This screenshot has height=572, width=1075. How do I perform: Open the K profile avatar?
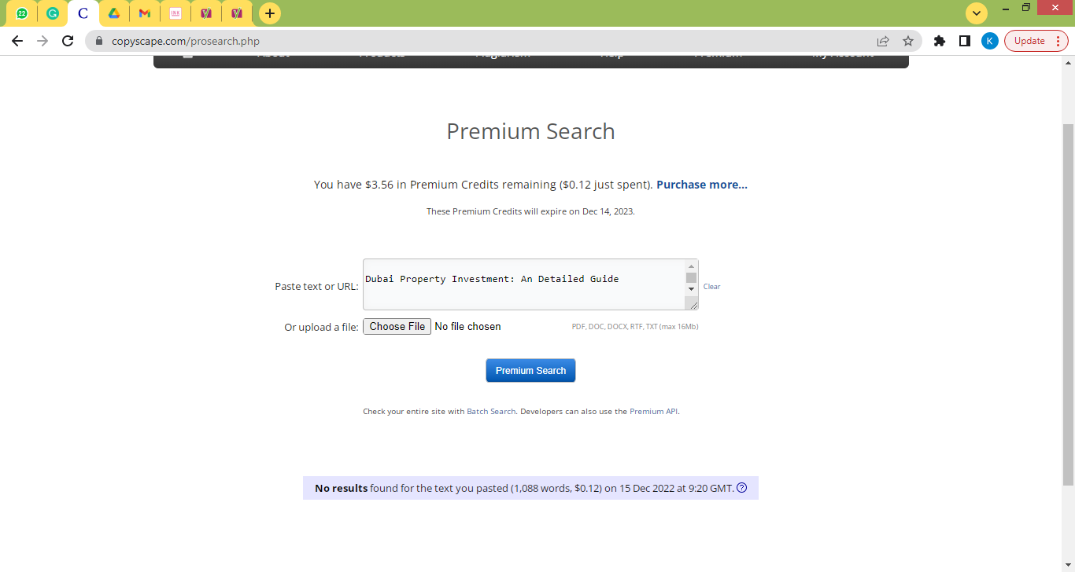[x=990, y=41]
